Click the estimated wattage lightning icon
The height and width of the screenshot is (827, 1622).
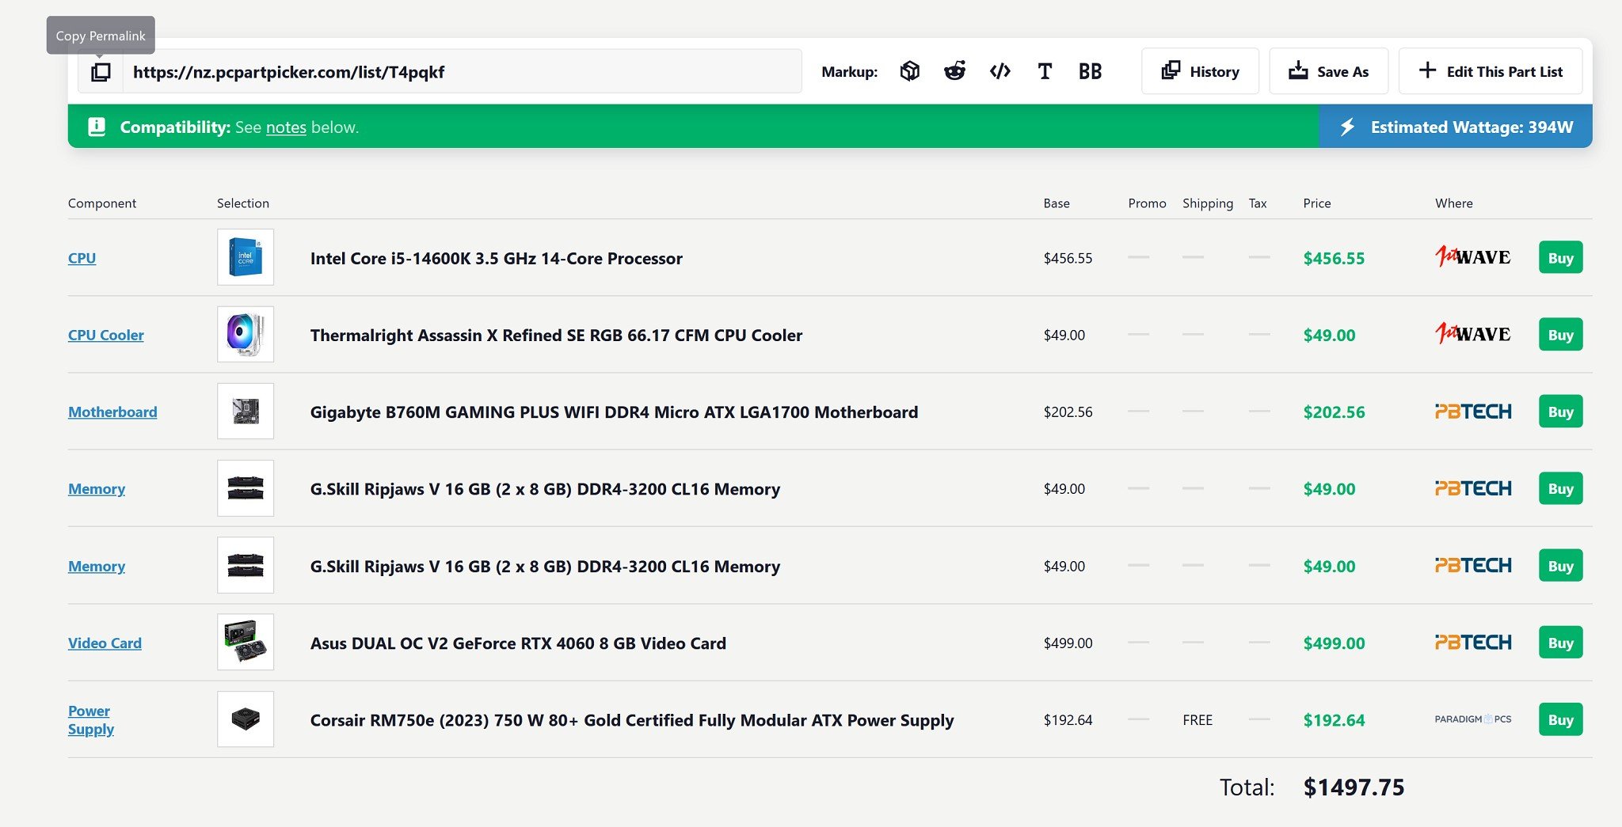coord(1347,127)
